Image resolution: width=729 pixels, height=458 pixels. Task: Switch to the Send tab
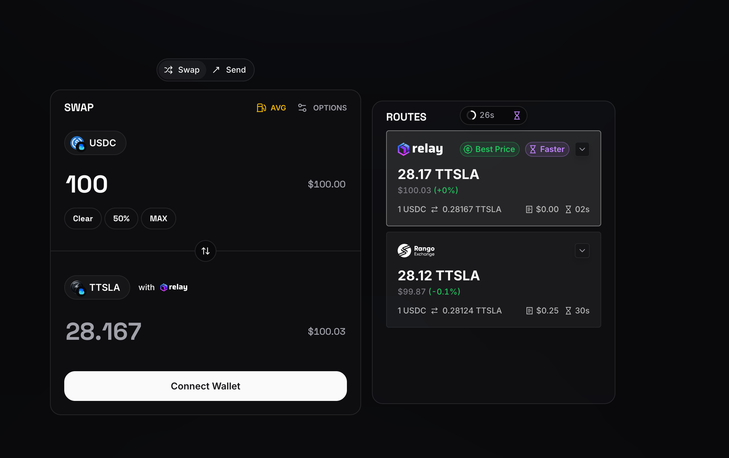point(230,70)
